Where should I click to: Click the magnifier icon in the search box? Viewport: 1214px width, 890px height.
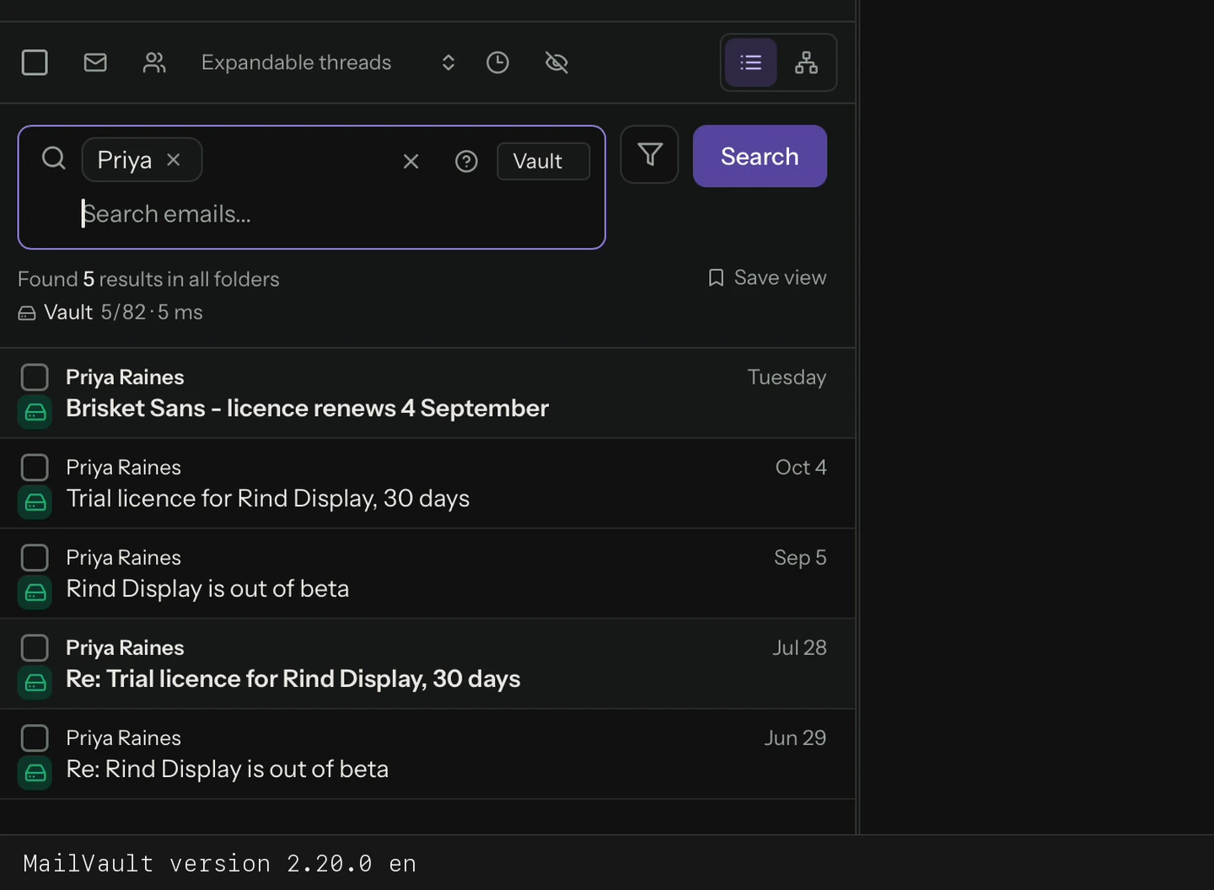point(54,158)
